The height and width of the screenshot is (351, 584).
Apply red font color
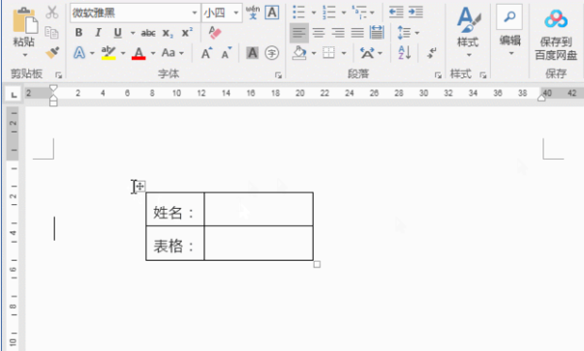tap(138, 53)
